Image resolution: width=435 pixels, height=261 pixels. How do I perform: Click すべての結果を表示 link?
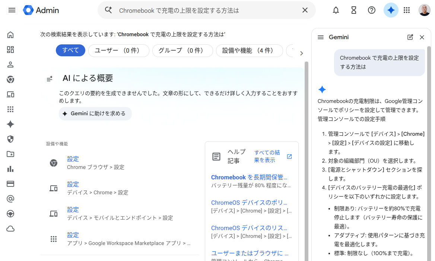coord(267,156)
